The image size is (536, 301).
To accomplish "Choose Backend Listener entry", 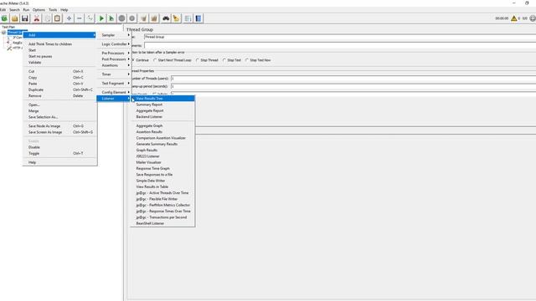I will 162,117.
